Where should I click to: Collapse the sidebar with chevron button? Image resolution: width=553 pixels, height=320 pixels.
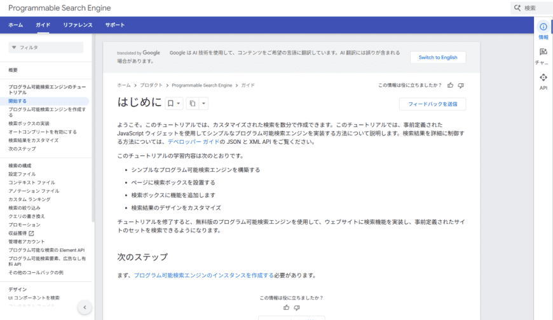85,307
